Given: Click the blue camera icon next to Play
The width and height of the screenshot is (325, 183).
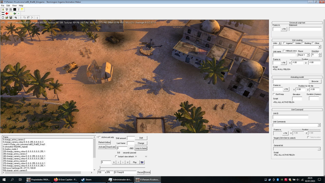Looking at the screenshot, I should 142,162.
